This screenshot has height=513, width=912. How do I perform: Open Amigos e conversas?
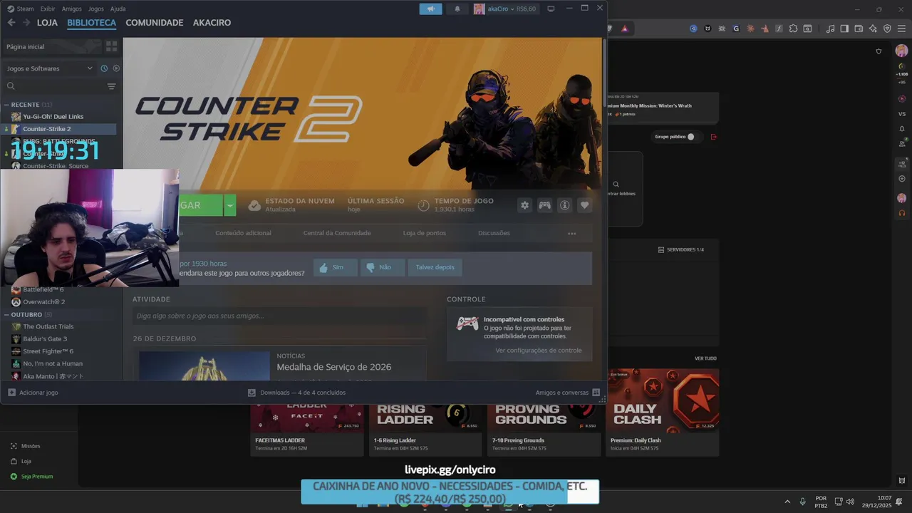pyautogui.click(x=568, y=393)
